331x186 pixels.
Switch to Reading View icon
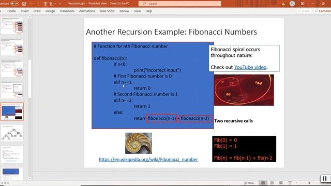281,183
